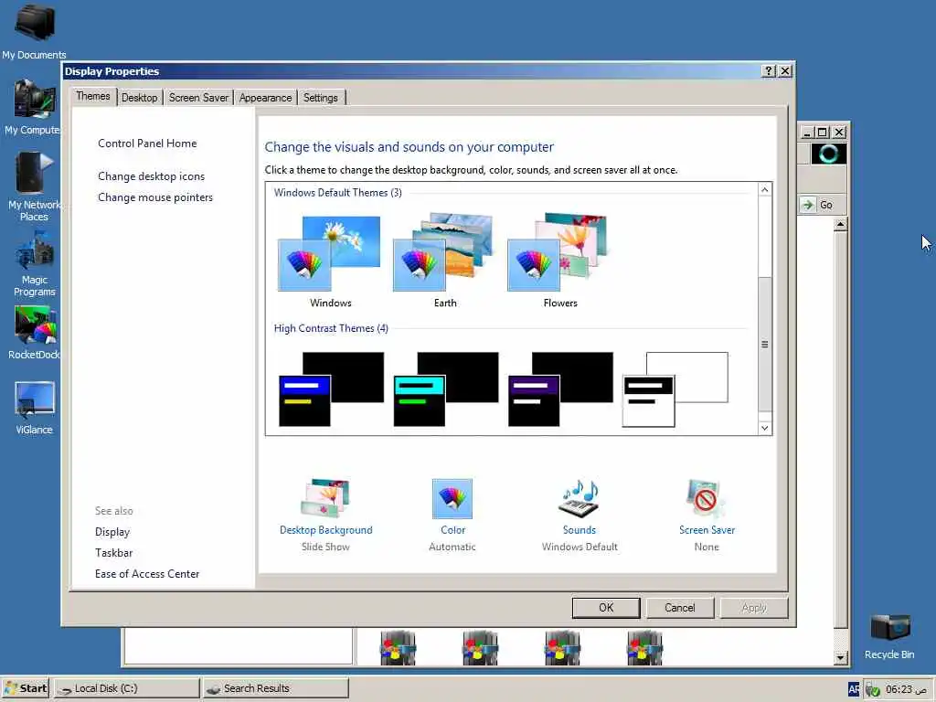
Task: Open Ease of Access Center link
Action: 147,574
